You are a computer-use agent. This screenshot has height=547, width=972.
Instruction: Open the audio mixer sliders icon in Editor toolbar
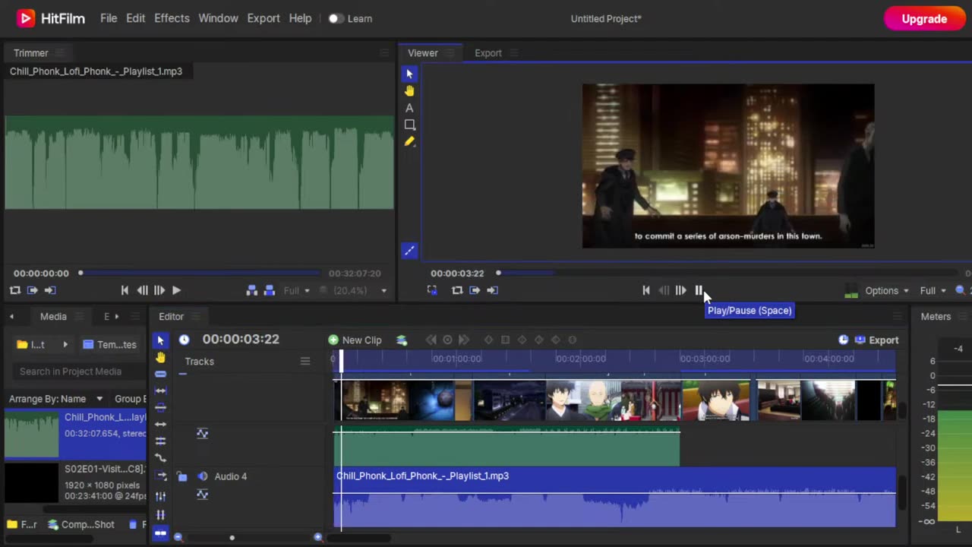[x=160, y=496]
